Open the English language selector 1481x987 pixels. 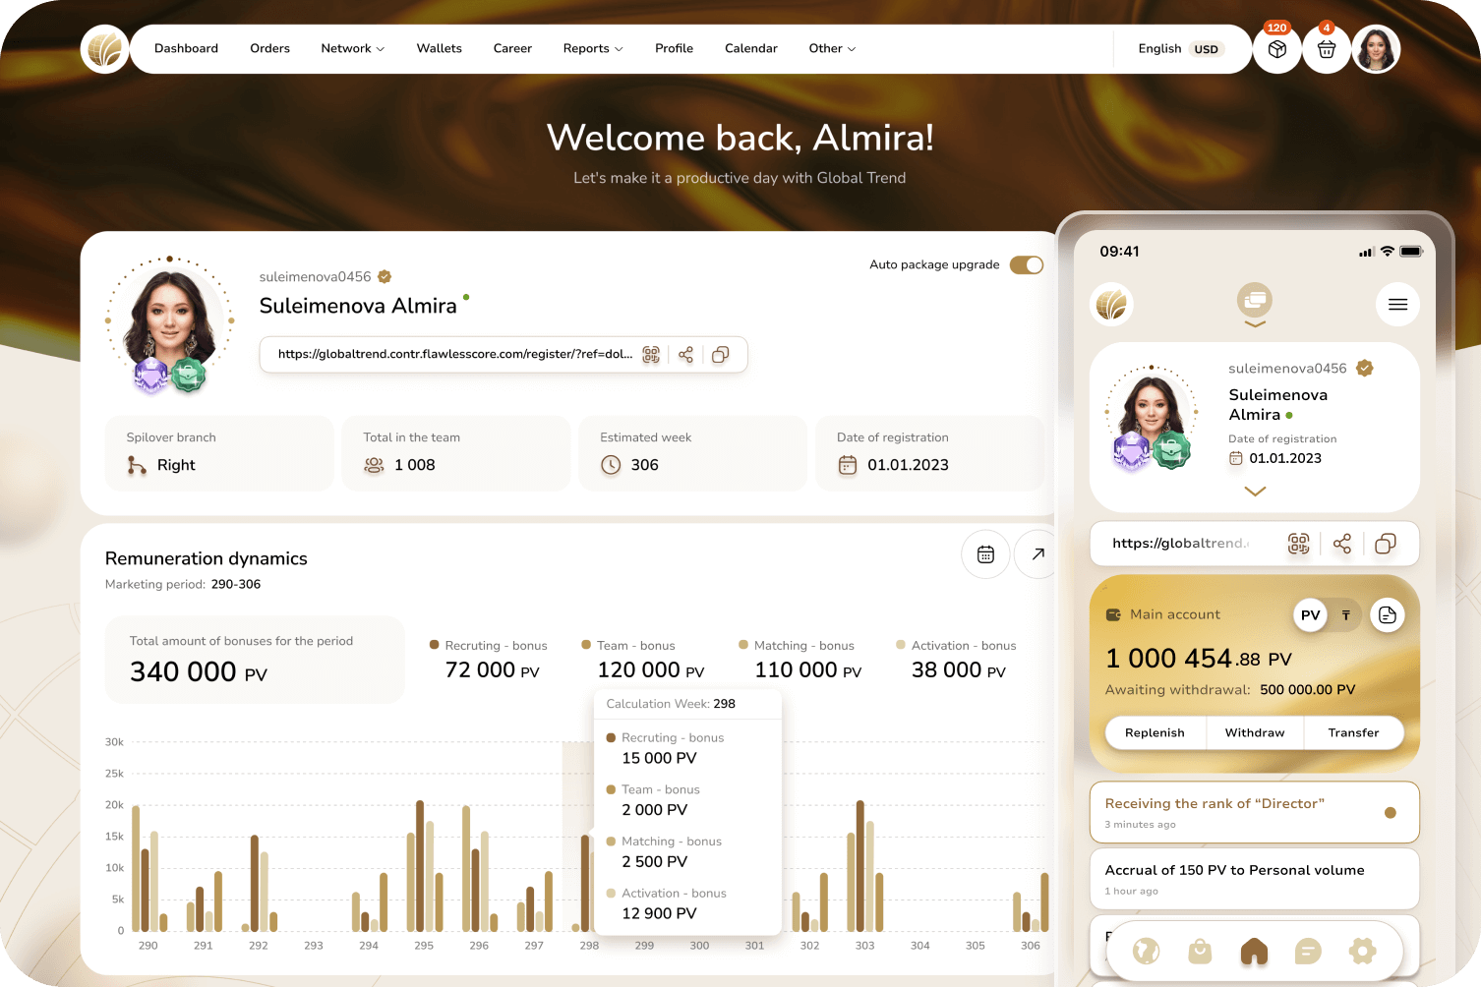click(x=1159, y=48)
